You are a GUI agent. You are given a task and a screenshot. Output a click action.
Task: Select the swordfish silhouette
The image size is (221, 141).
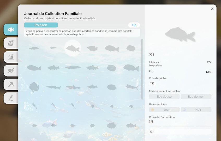[131, 87]
